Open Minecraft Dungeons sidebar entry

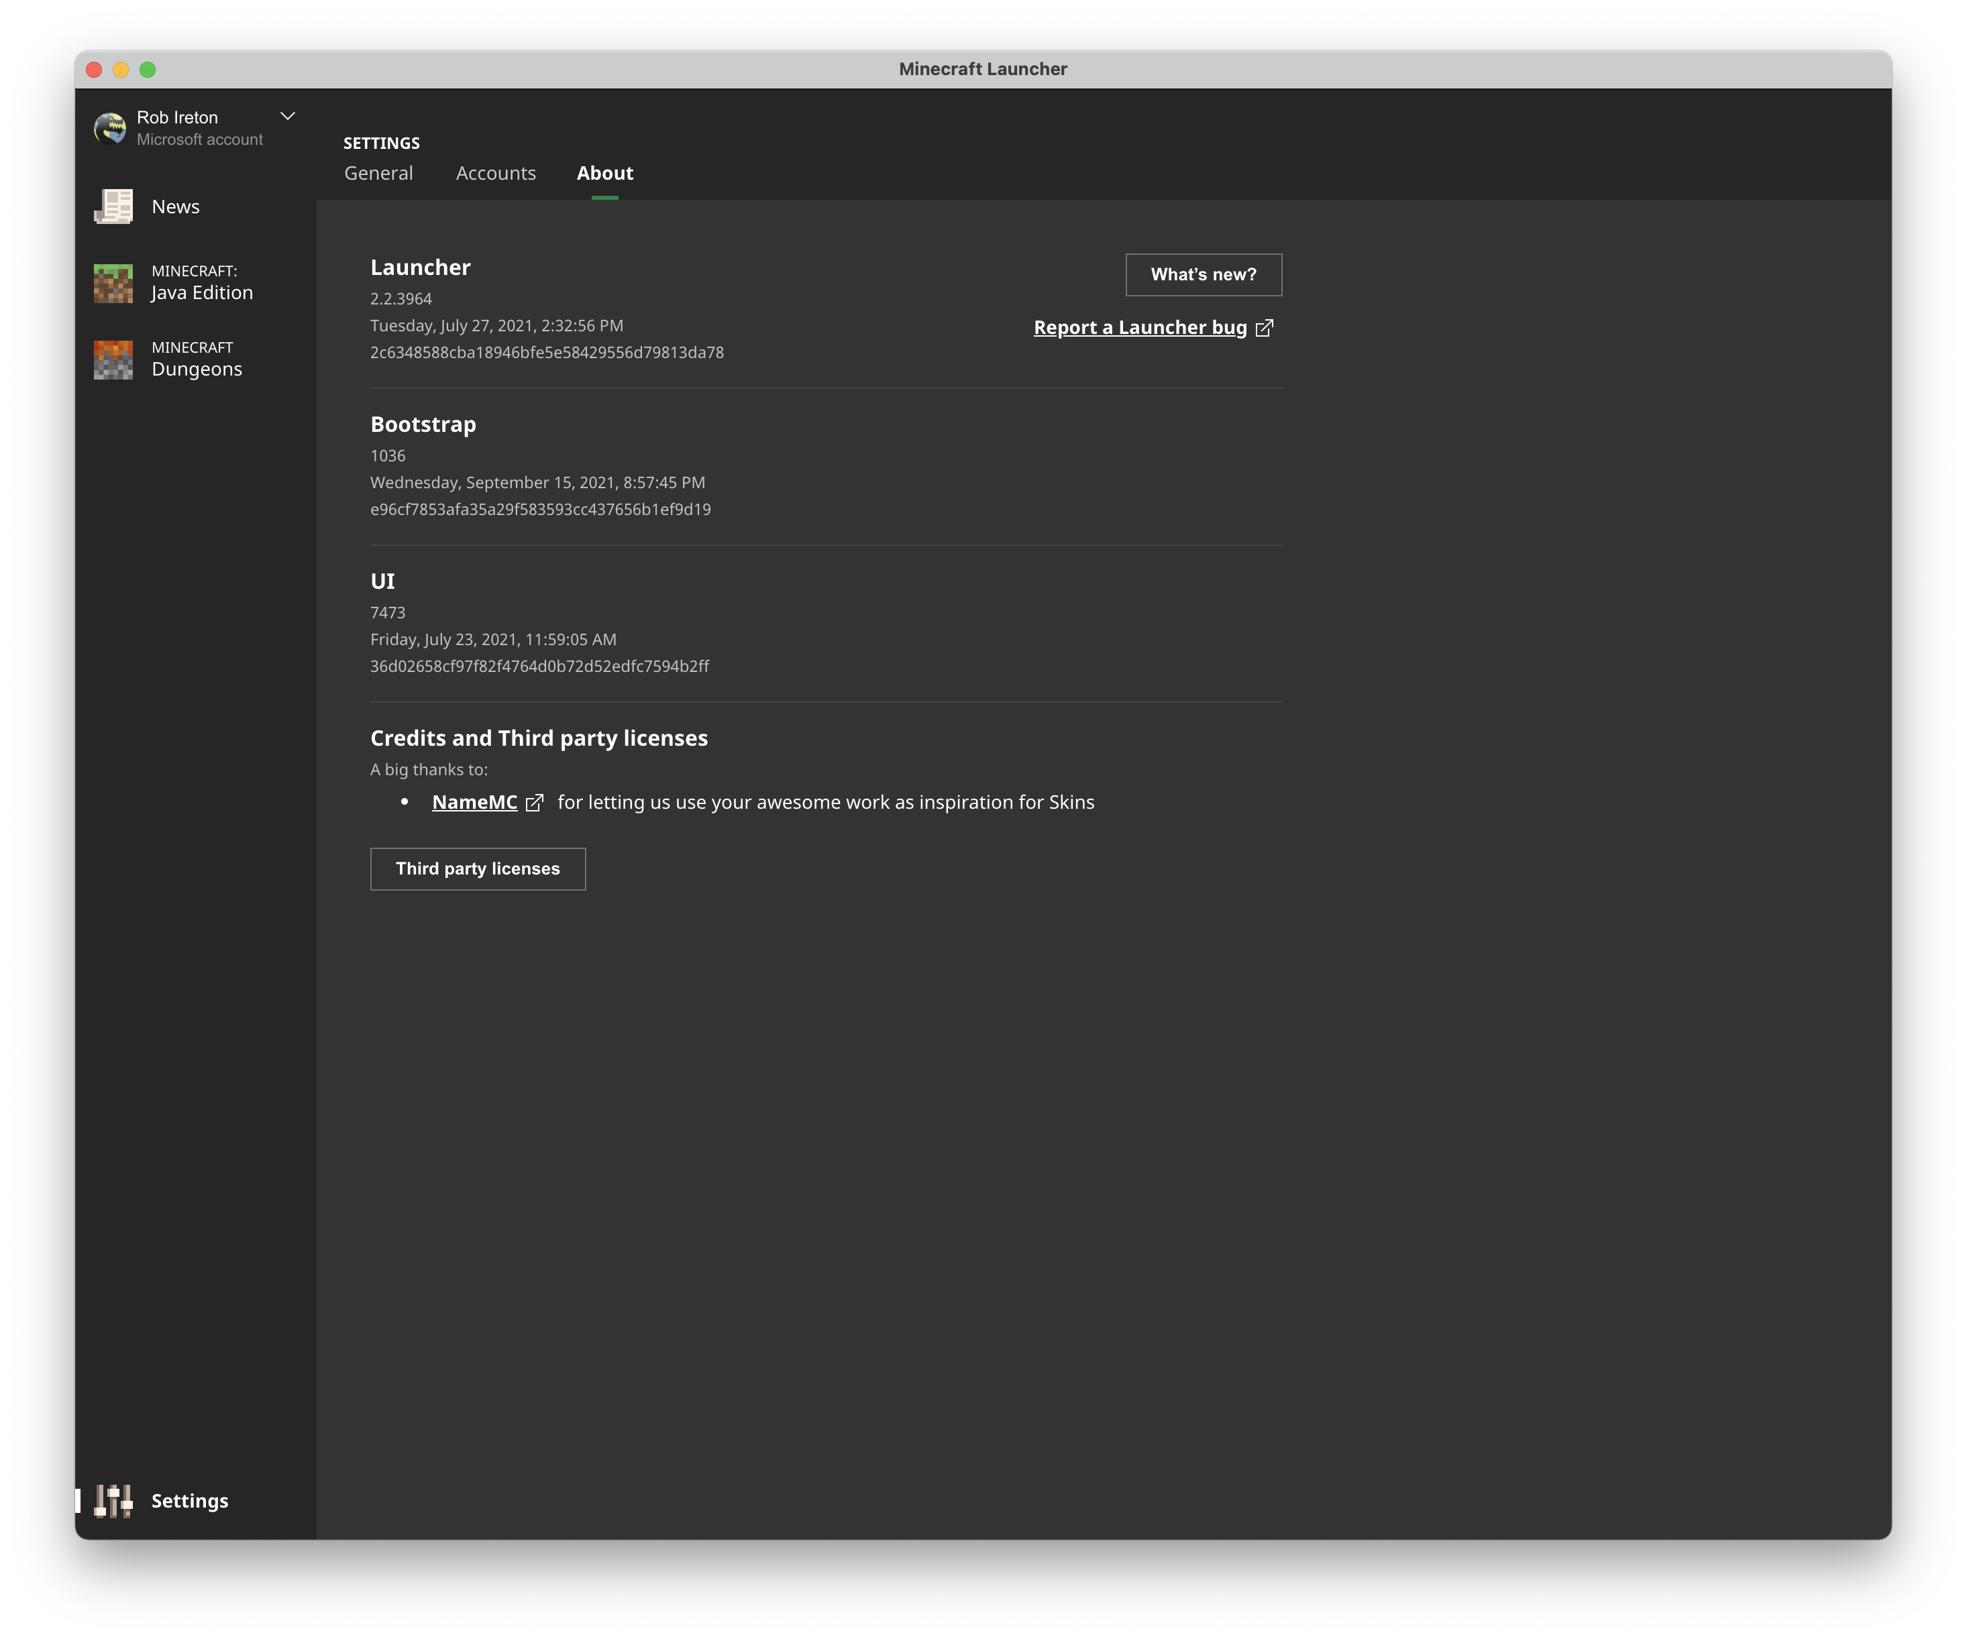pos(197,359)
